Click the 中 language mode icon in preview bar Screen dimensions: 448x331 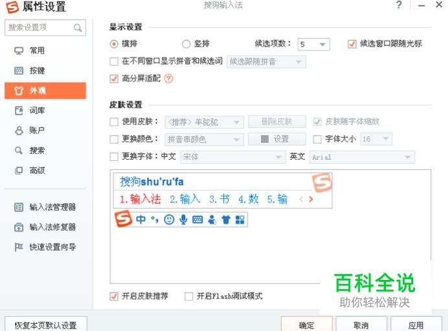click(140, 219)
